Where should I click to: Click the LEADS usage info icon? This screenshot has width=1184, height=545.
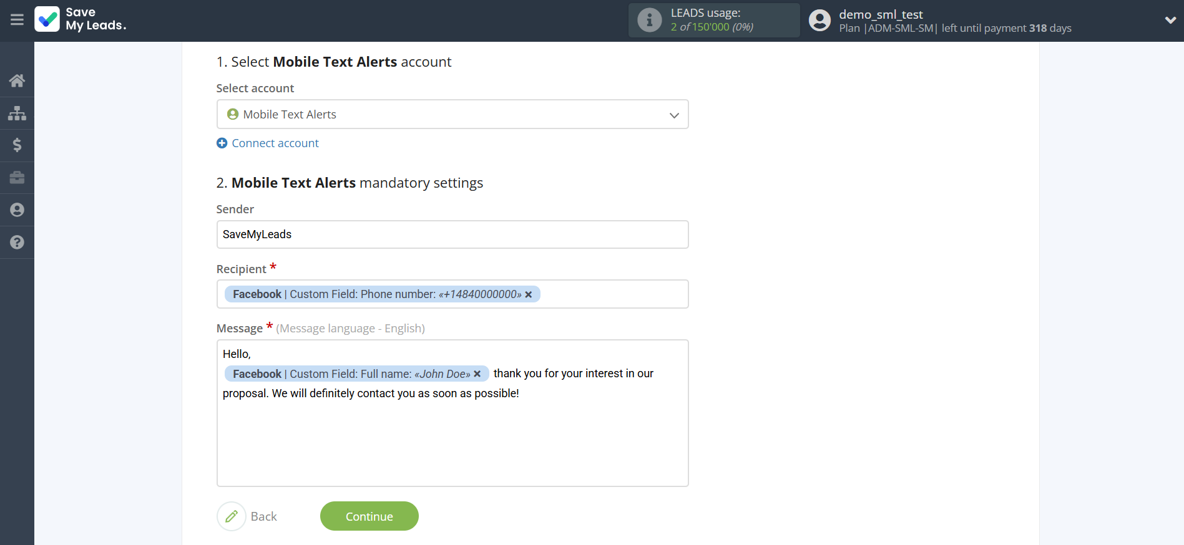[x=649, y=20]
